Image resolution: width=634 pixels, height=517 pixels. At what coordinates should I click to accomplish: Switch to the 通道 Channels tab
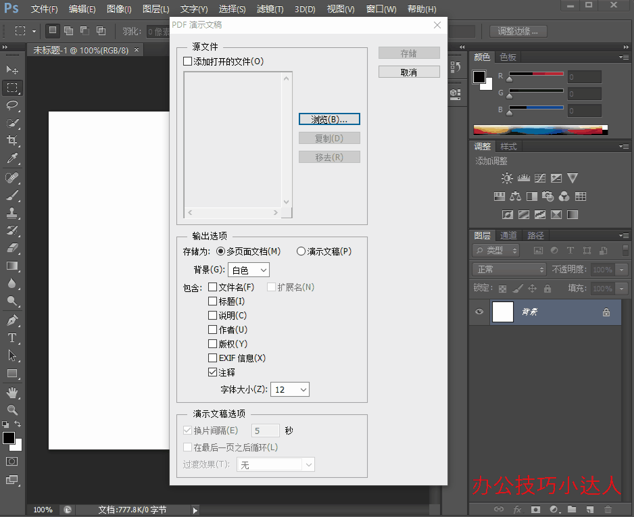click(x=508, y=235)
